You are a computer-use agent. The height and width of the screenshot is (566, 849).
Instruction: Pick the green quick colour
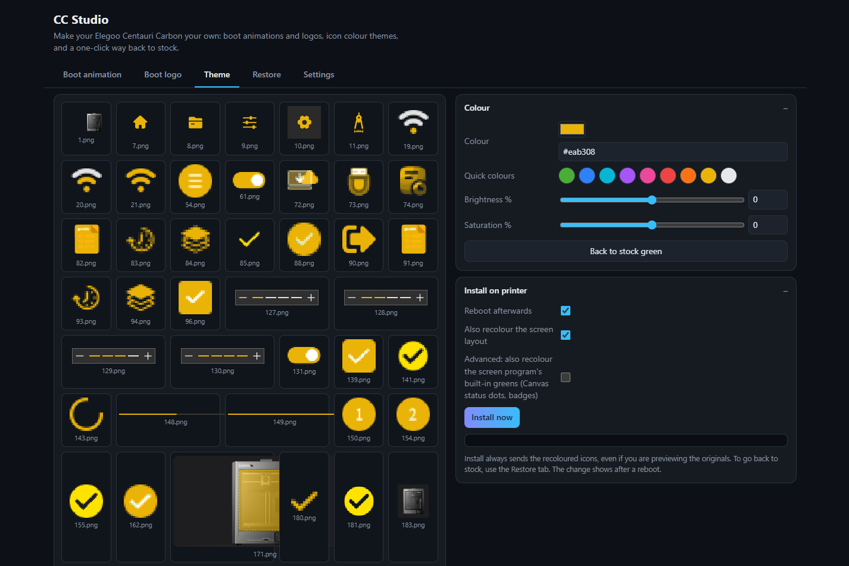pyautogui.click(x=567, y=176)
